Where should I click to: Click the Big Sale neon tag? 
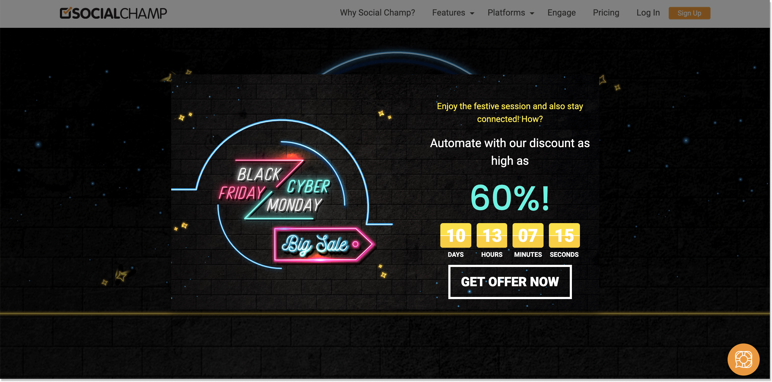point(324,244)
